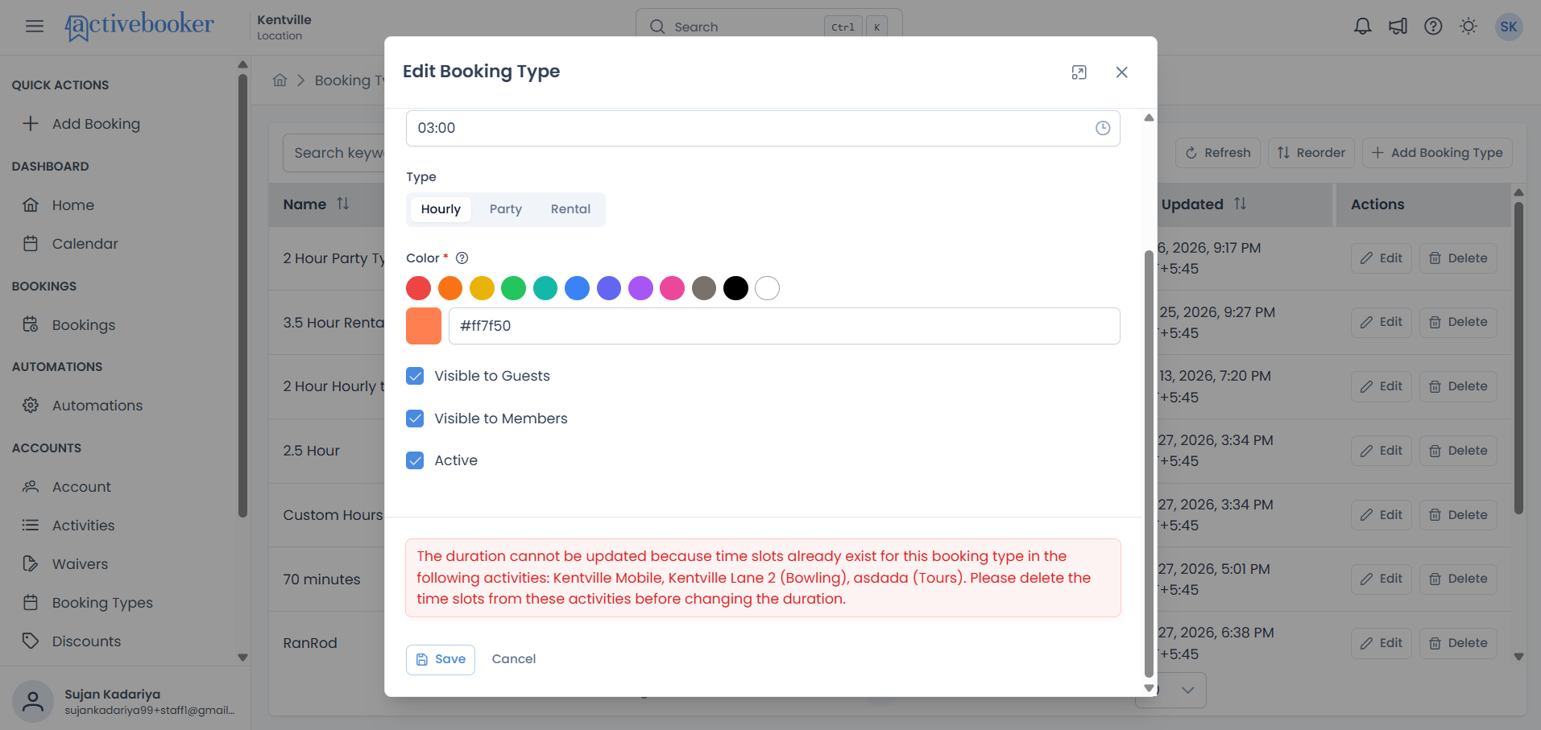The image size is (1541, 730).
Task: Click the clock icon in the duration field
Action: point(1103,128)
